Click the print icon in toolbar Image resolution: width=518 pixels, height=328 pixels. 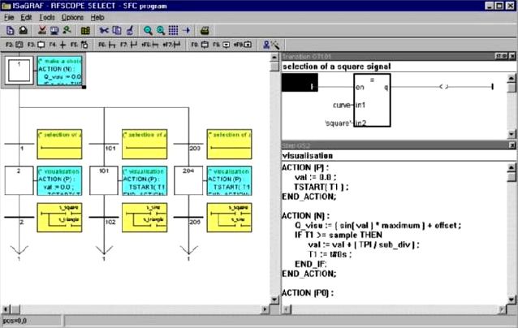pos(205,30)
